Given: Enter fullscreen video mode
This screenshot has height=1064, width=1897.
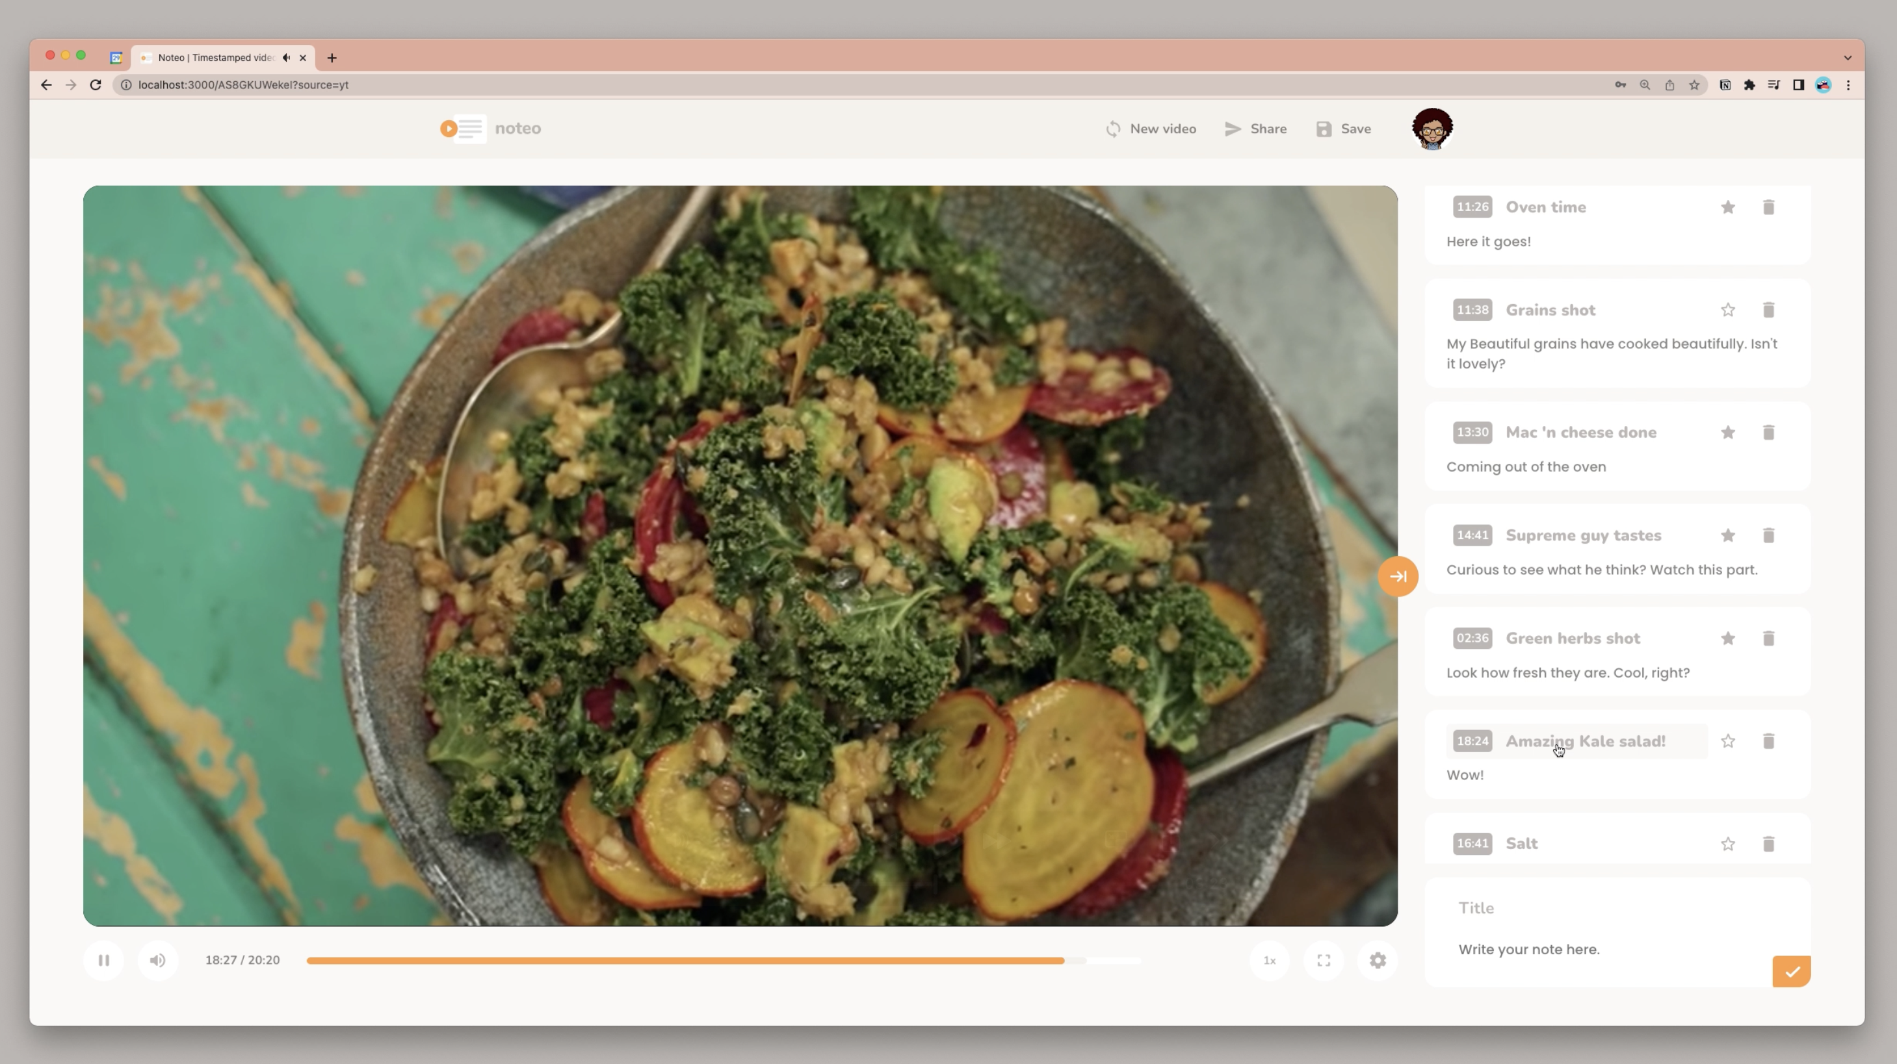Looking at the screenshot, I should pyautogui.click(x=1324, y=960).
